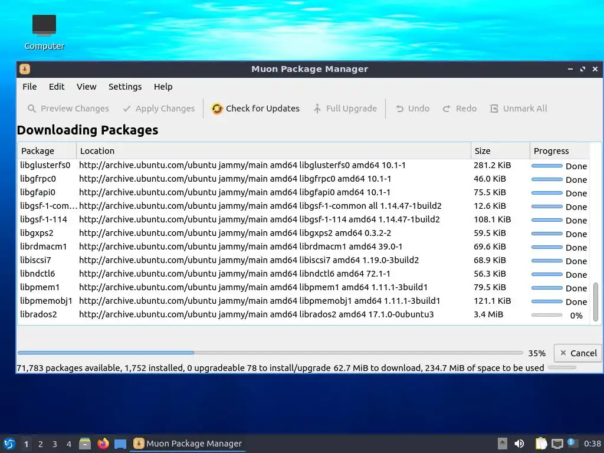The image size is (604, 453).
Task: Switch to workspace 4
Action: point(69,444)
